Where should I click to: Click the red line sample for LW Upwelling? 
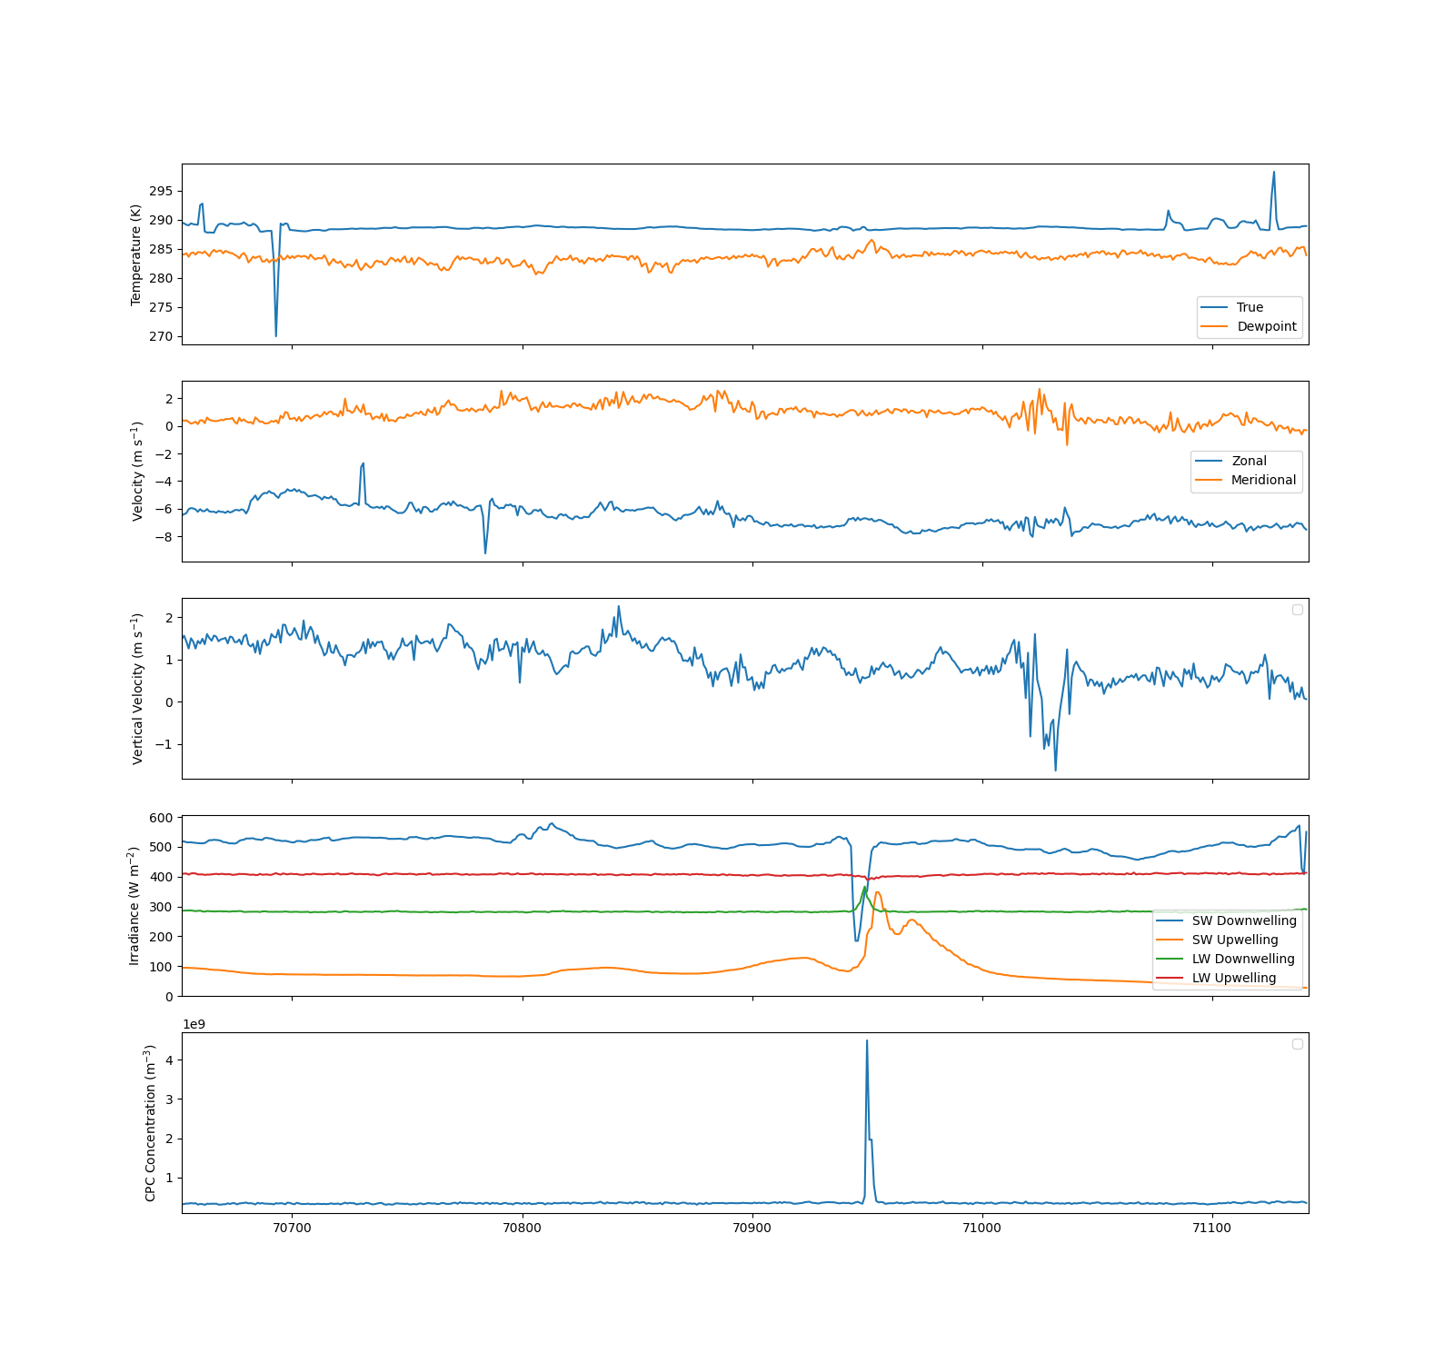tap(1170, 978)
